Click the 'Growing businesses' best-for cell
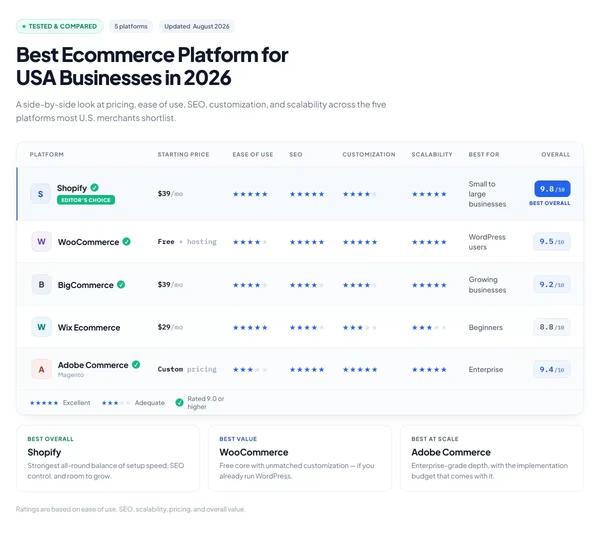 (x=487, y=284)
